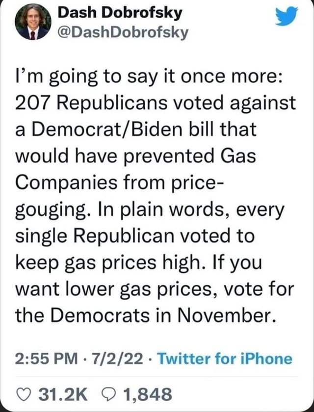Click the display name Dash Dobrofsky
This screenshot has width=314, height=412.
[120, 13]
